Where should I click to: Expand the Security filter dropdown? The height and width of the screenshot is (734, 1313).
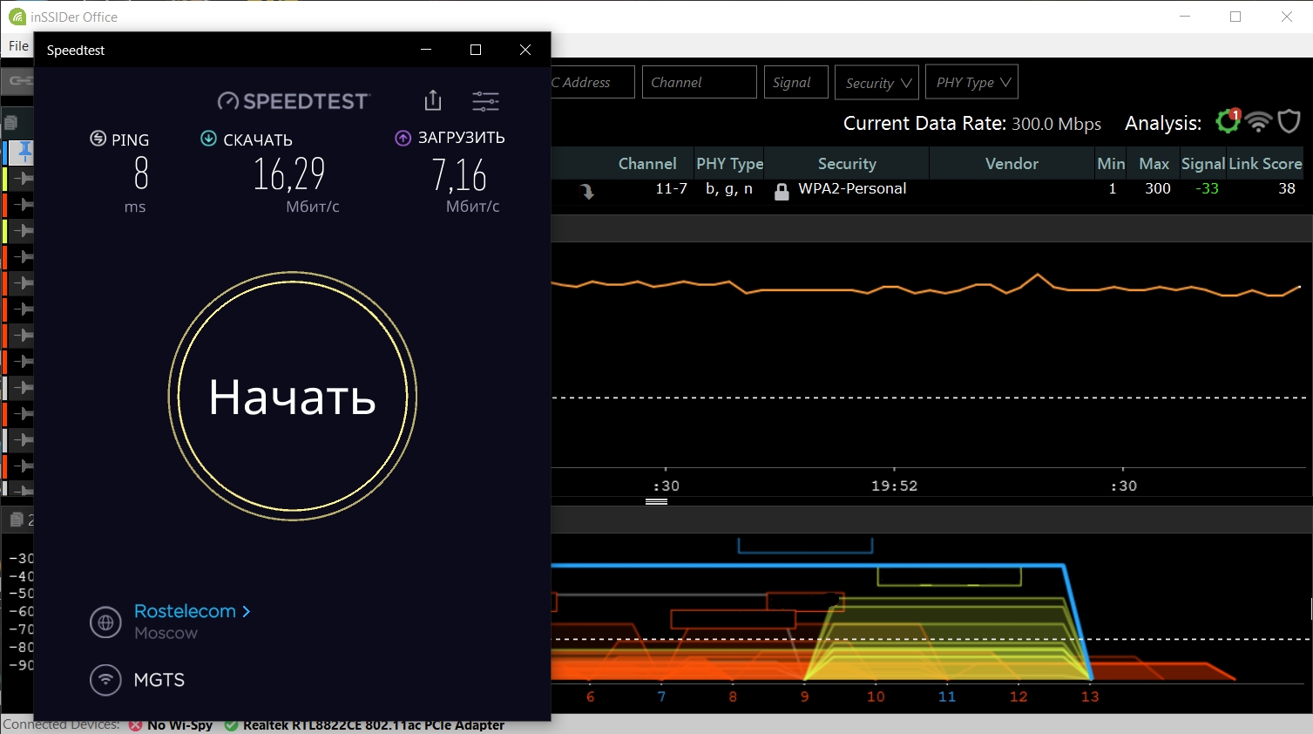pos(876,83)
